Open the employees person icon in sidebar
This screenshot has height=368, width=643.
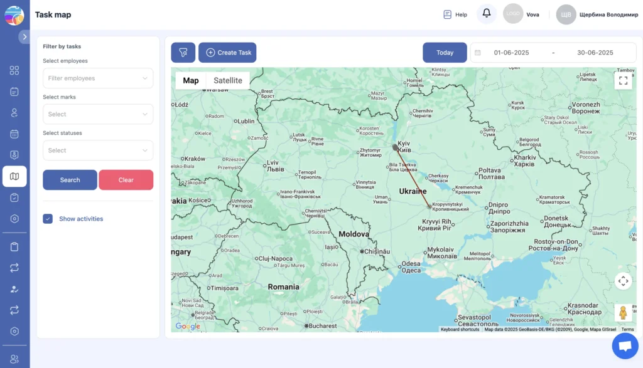14,113
